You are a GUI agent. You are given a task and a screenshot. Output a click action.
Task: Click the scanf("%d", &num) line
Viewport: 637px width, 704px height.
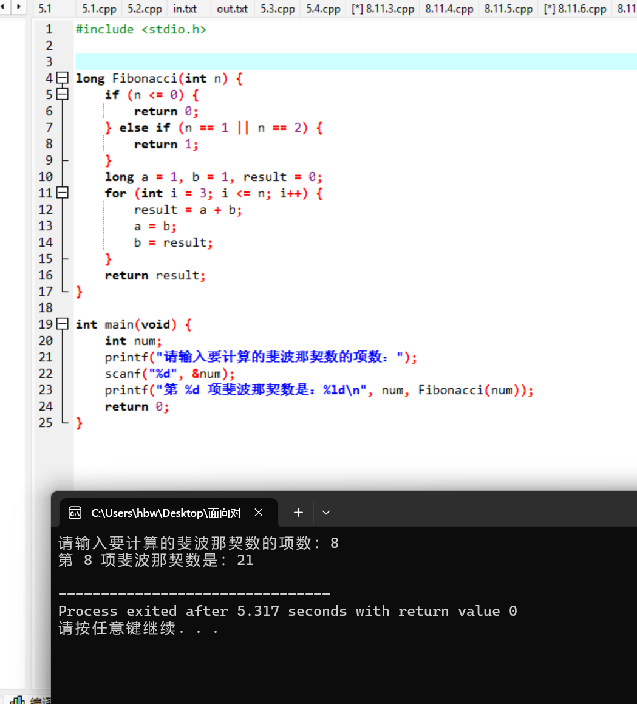click(169, 374)
